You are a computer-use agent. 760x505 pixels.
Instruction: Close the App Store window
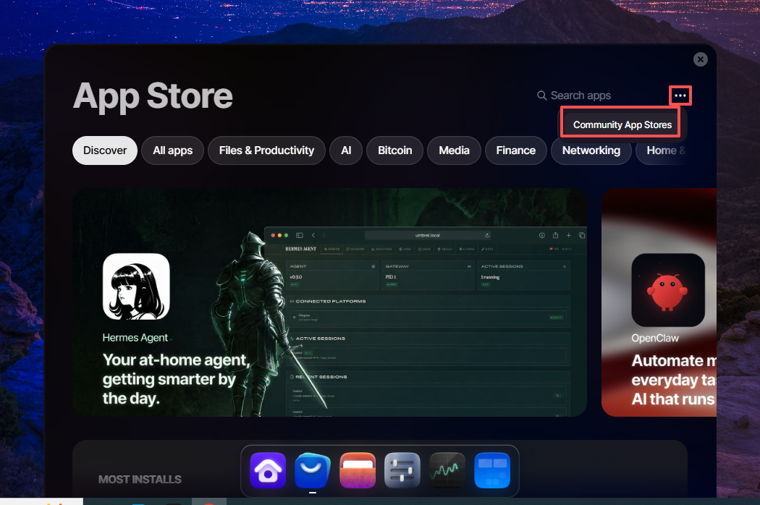tap(701, 59)
